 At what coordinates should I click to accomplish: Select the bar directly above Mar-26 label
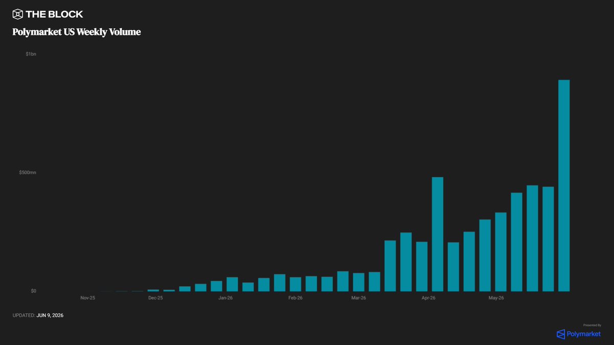[x=359, y=282]
